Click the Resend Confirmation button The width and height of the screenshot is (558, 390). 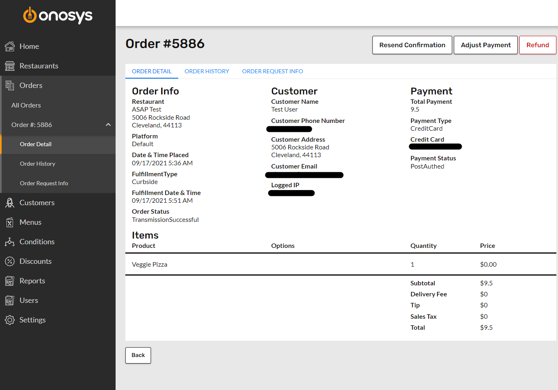point(412,45)
